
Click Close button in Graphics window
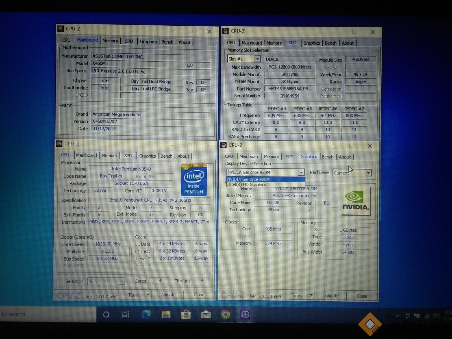362,296
